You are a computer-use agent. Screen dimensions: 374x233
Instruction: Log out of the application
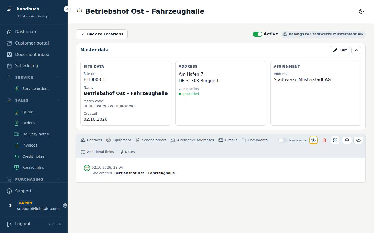point(19,224)
